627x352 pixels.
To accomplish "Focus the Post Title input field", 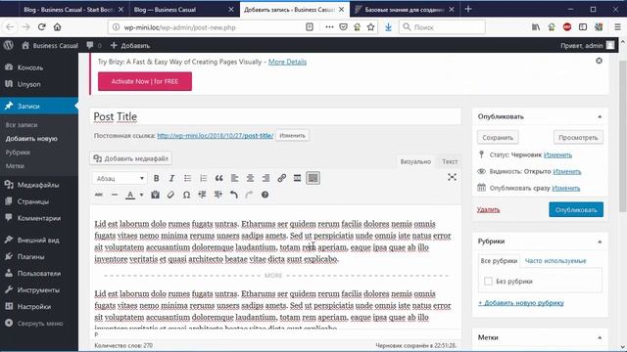I will (275, 116).
